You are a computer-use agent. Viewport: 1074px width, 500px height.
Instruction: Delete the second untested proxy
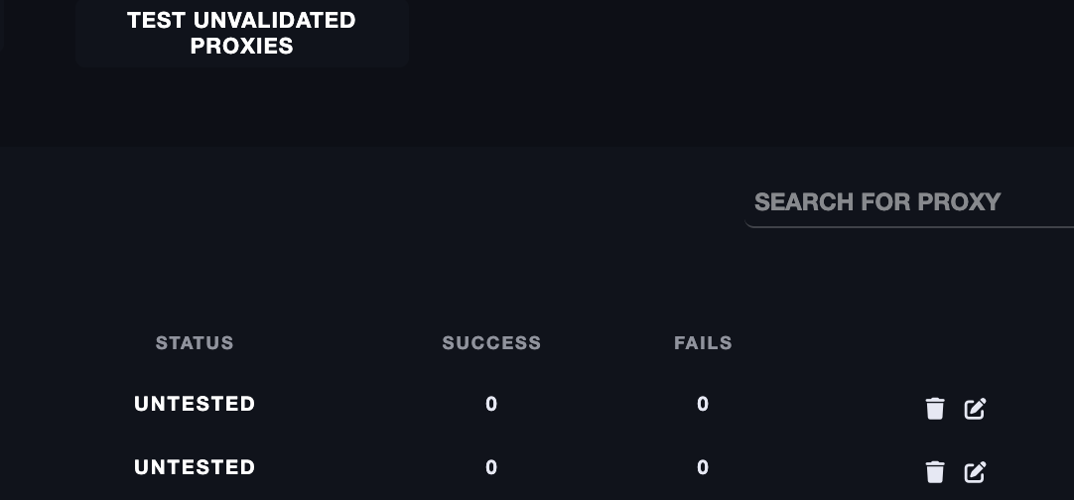pyautogui.click(x=935, y=471)
